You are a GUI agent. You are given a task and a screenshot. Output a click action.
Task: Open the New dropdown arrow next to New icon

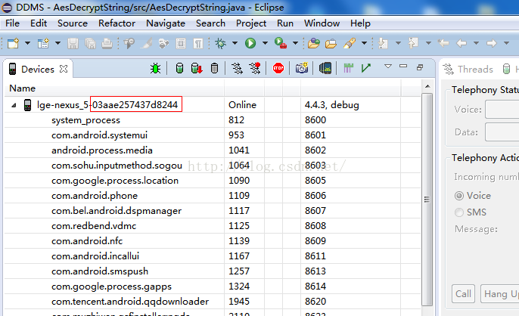27,43
